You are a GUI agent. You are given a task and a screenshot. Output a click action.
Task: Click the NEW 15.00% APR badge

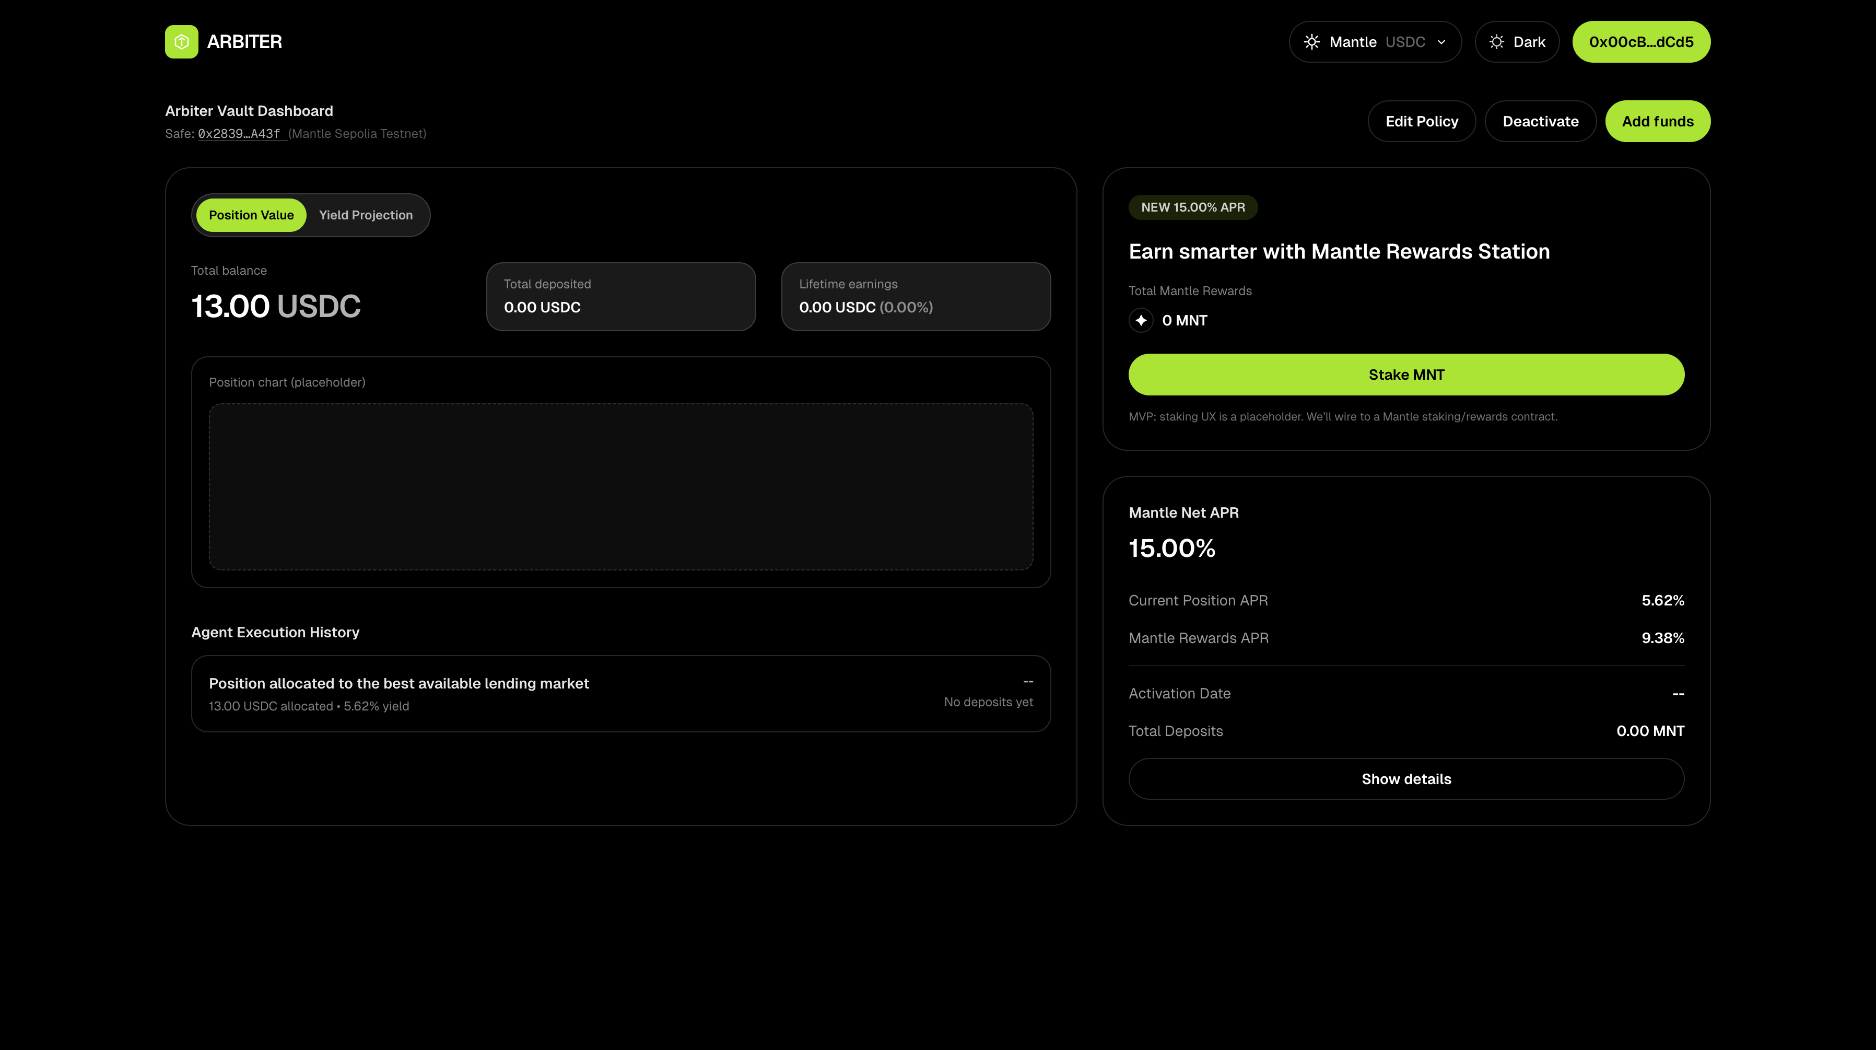tap(1192, 207)
